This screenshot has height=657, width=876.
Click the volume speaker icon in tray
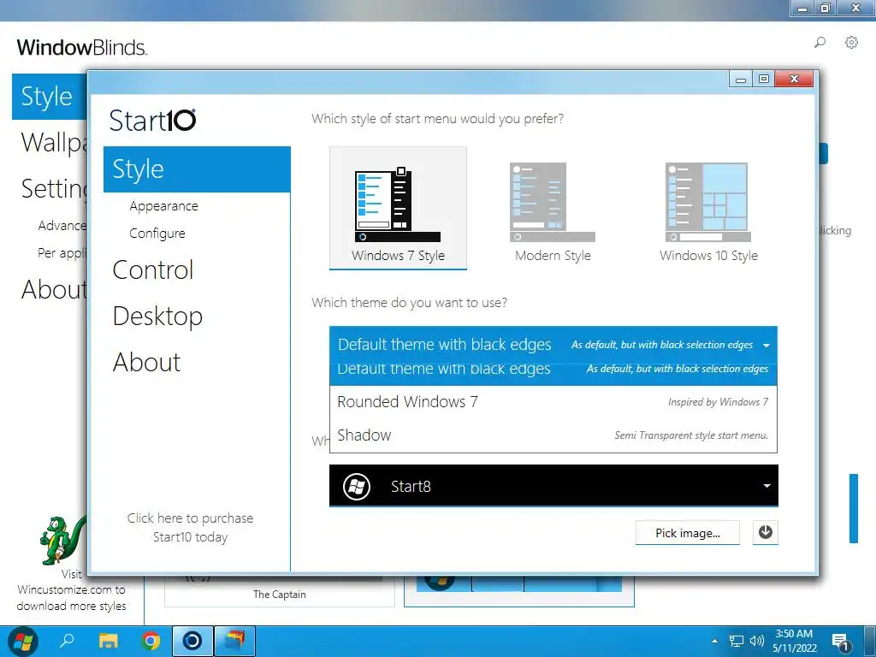[757, 641]
